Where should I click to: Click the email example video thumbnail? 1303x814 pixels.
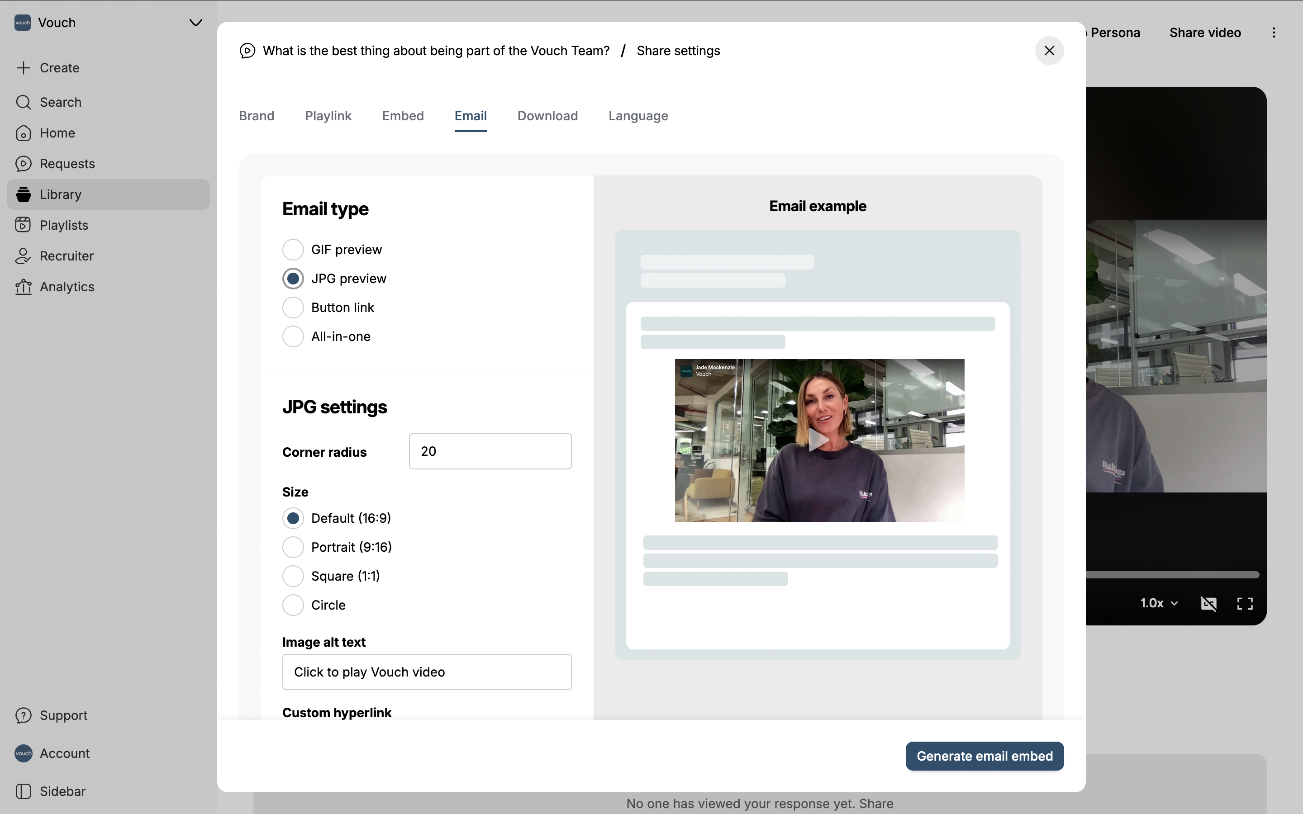tap(819, 440)
